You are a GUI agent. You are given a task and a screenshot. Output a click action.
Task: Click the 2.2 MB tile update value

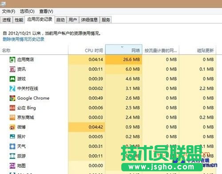(206, 89)
